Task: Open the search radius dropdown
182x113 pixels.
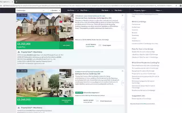Action: click(55, 10)
